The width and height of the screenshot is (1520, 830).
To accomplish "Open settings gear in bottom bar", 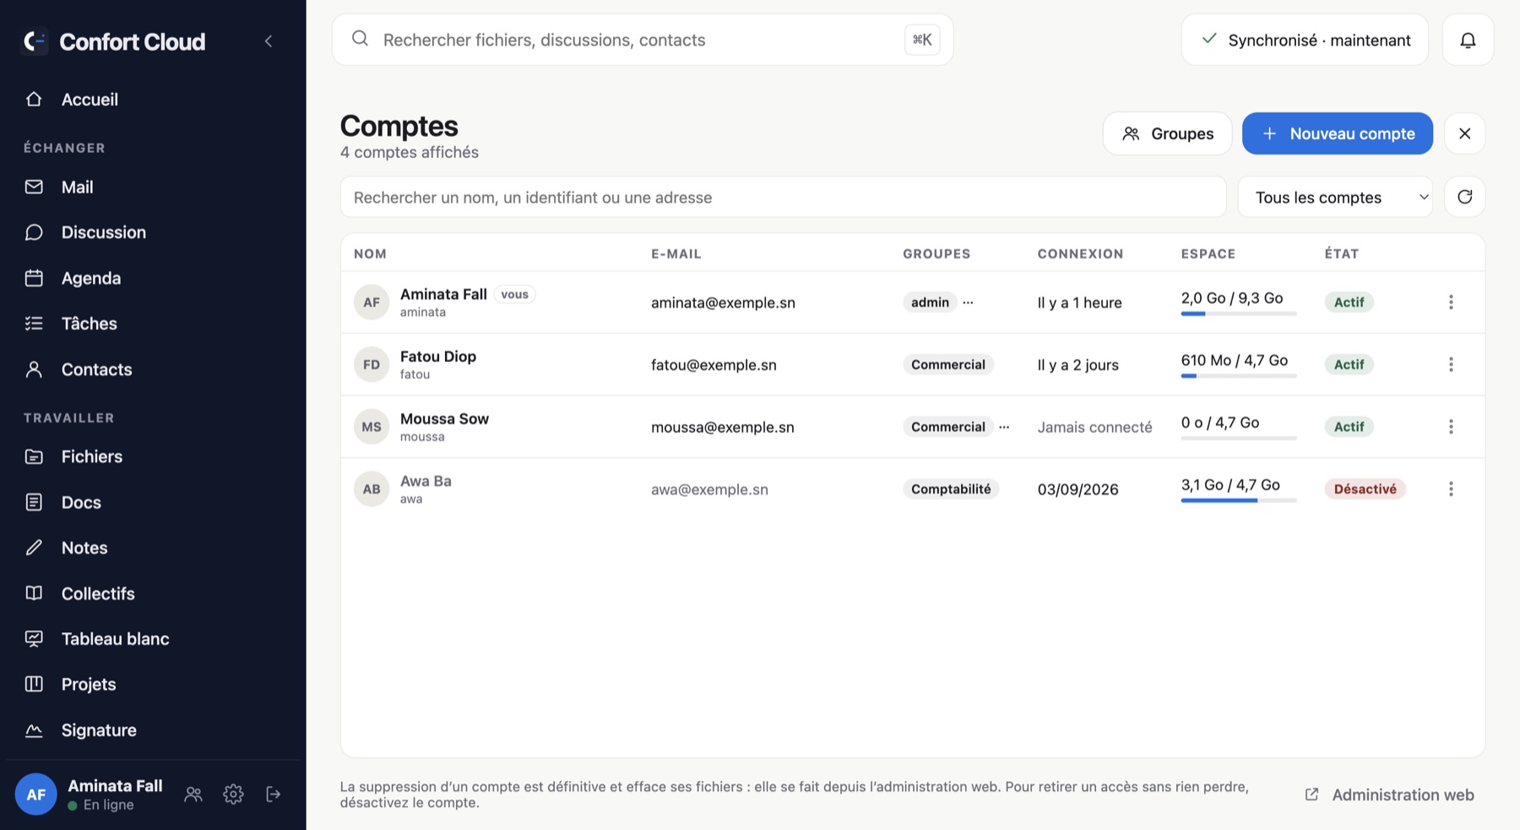I will coord(233,794).
